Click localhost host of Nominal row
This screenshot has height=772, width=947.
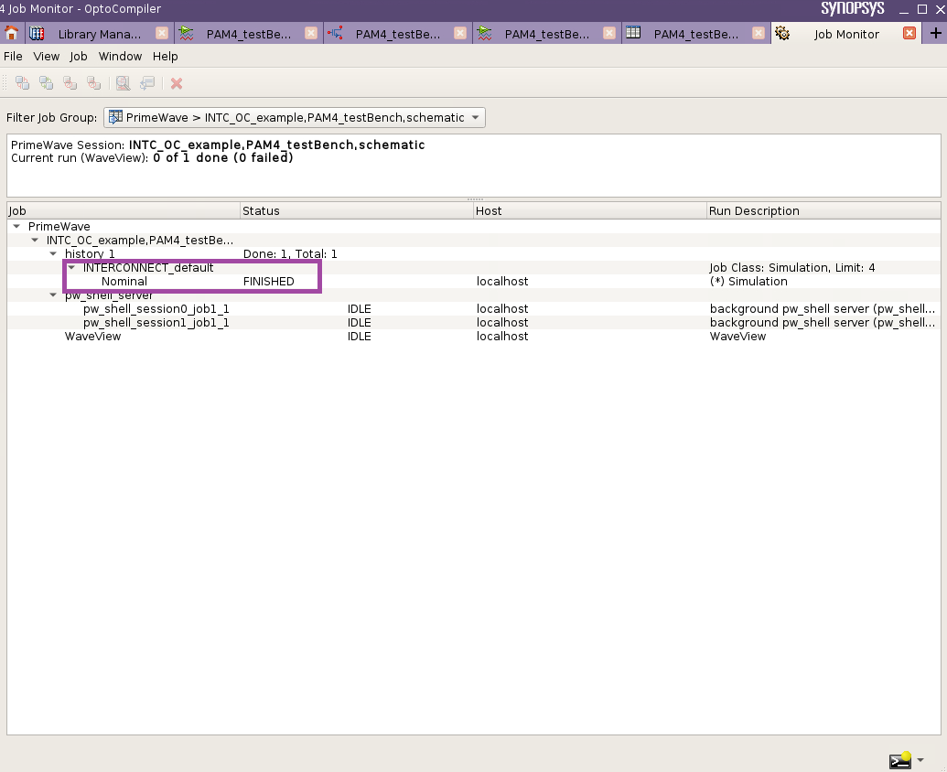(502, 282)
